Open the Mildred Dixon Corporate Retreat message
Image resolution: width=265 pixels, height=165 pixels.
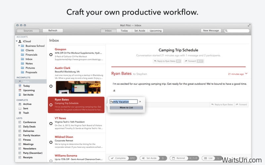pyautogui.click(x=77, y=142)
